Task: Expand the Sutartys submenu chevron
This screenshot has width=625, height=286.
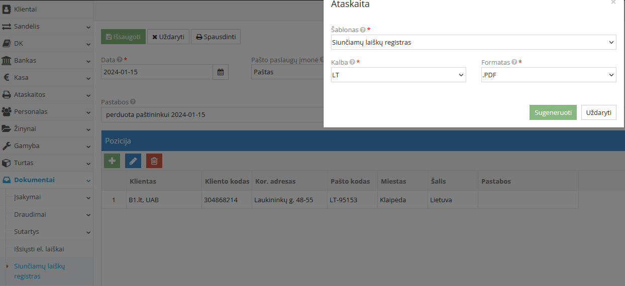Action: click(88, 232)
